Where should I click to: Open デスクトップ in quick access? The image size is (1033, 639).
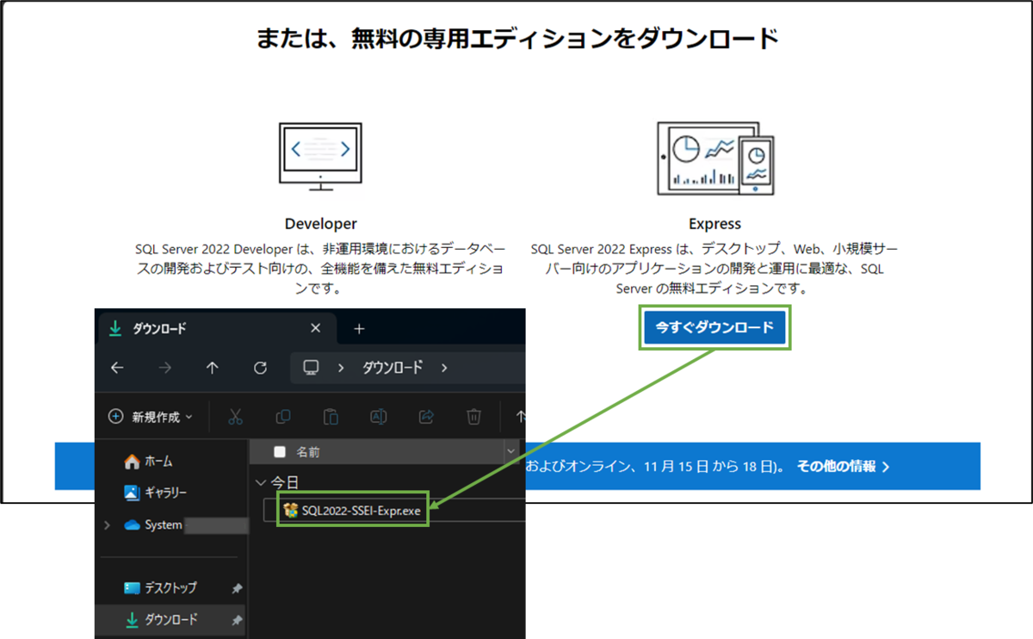[160, 587]
